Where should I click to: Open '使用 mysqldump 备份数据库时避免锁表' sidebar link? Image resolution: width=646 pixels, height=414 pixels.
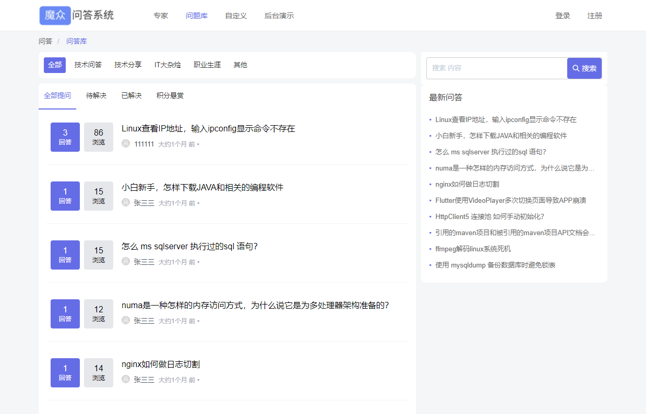[496, 265]
